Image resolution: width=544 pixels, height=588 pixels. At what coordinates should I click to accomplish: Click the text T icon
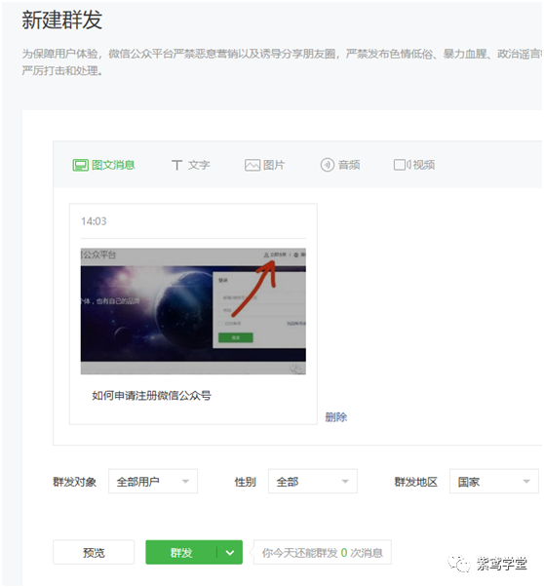(176, 165)
